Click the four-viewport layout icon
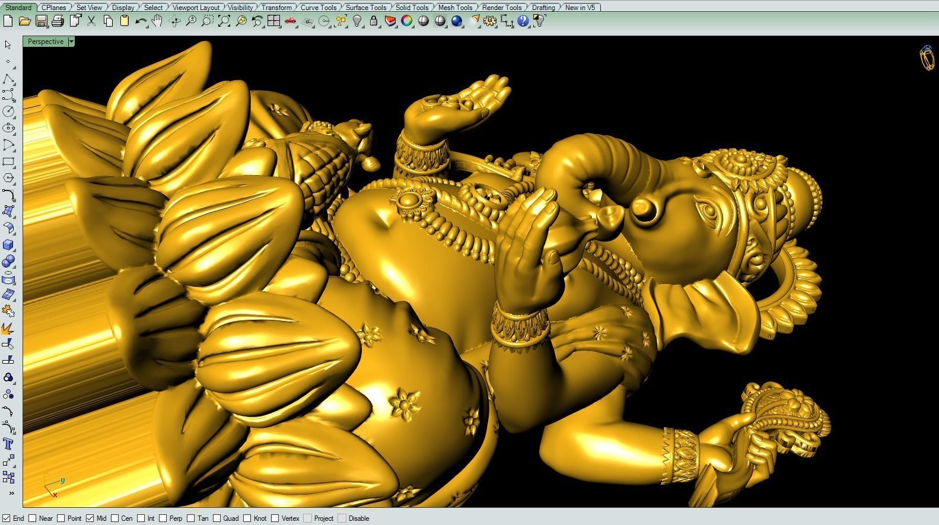This screenshot has width=939, height=525. 273,21
